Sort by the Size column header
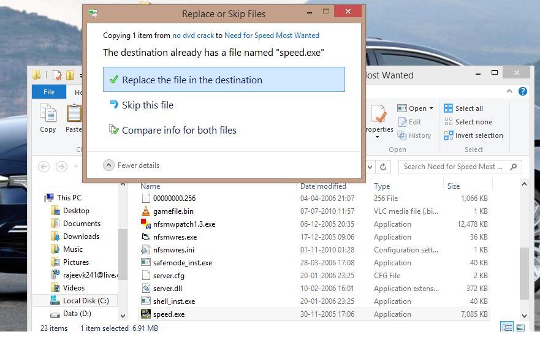540x337 pixels. [x=454, y=186]
